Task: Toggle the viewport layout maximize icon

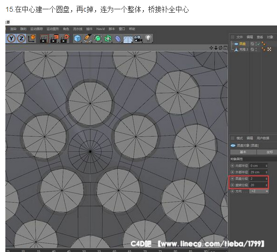Action: click(x=225, y=48)
